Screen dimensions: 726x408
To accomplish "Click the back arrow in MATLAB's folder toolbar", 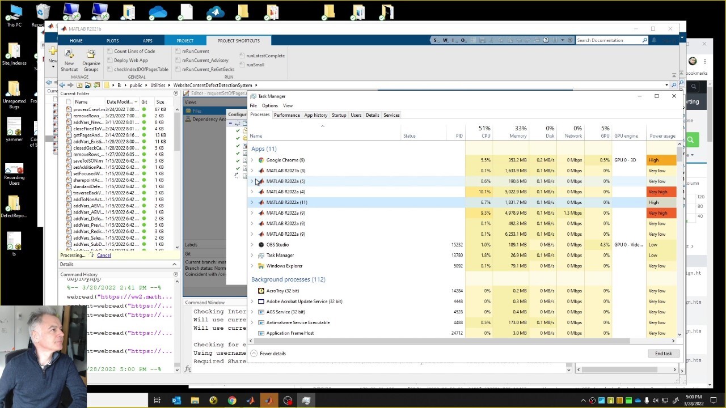I will pyautogui.click(x=62, y=85).
